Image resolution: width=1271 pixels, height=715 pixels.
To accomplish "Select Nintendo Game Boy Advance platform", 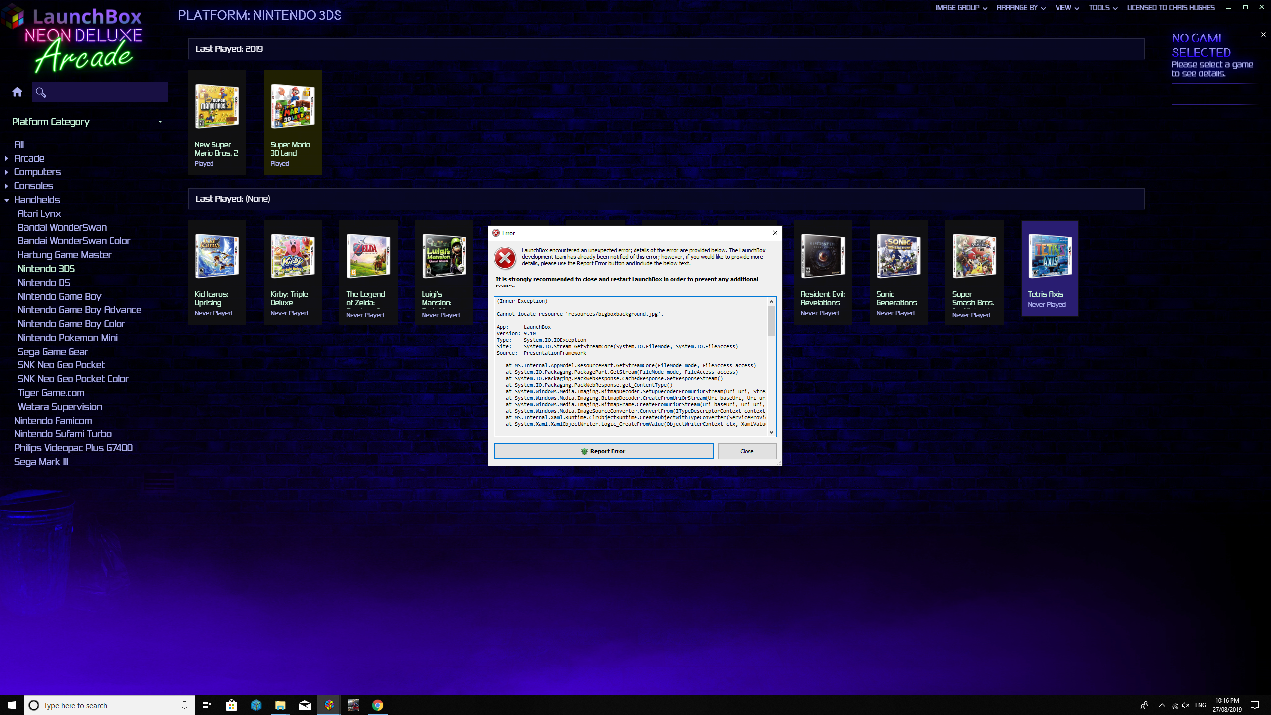I will pos(79,310).
